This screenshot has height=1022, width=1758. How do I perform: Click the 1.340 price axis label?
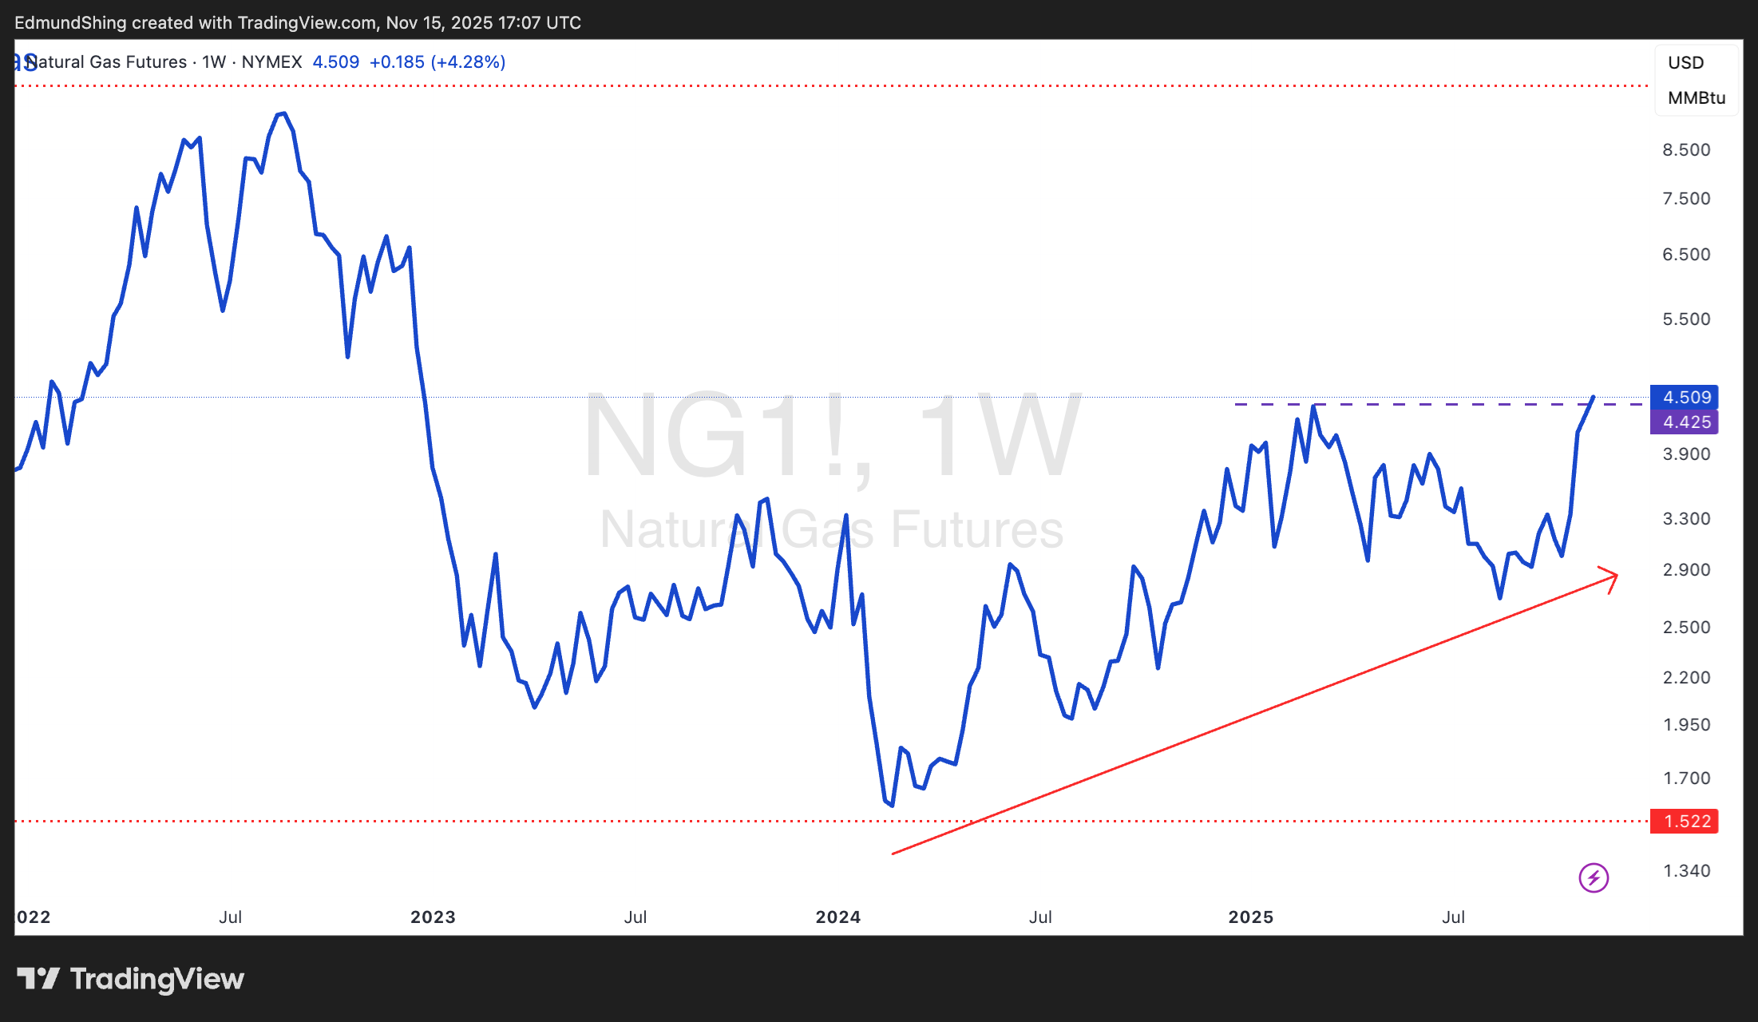coord(1686,871)
